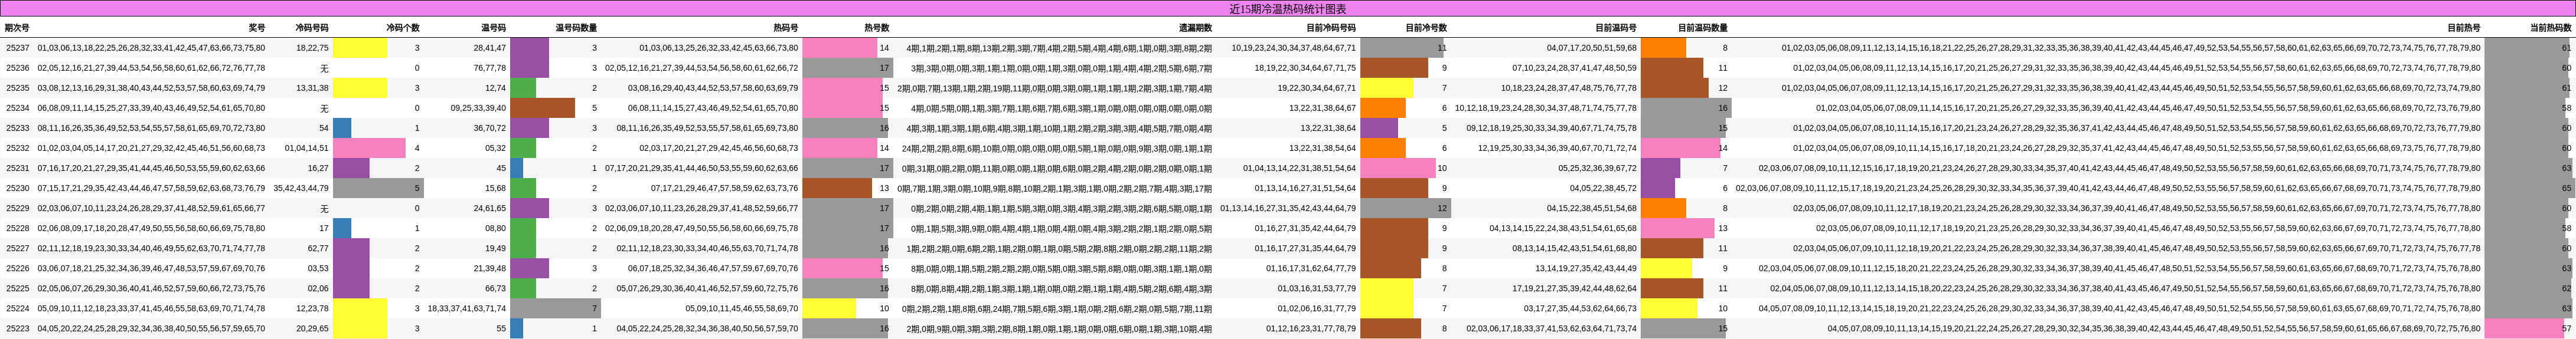Click brown hot-count bar in row 25230
Screen dimensions: 2576x339
pyautogui.click(x=838, y=188)
